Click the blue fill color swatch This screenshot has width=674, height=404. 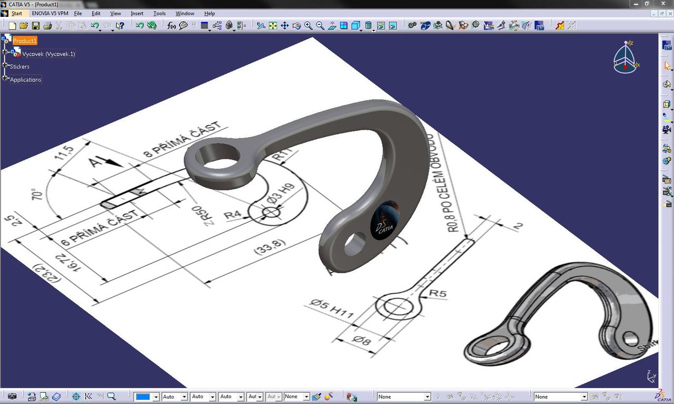(143, 397)
